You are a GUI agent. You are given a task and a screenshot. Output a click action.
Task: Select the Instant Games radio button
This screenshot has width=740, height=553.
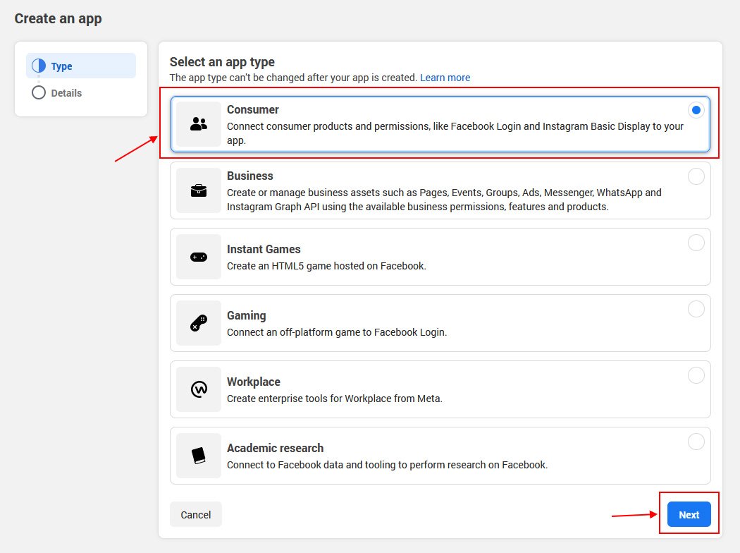click(696, 243)
